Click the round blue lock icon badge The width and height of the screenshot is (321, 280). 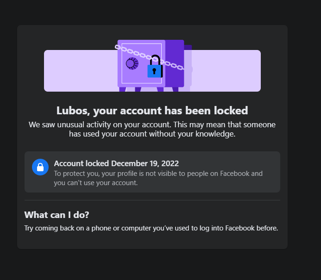click(40, 167)
